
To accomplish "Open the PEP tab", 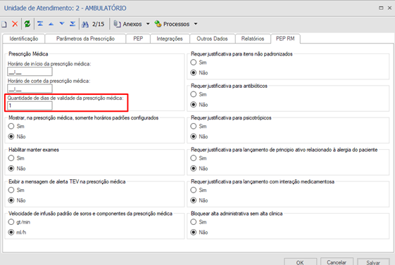I will 138,39.
